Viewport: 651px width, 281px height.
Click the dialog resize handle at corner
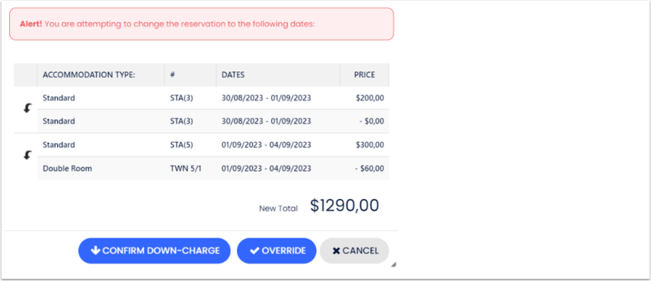393,264
